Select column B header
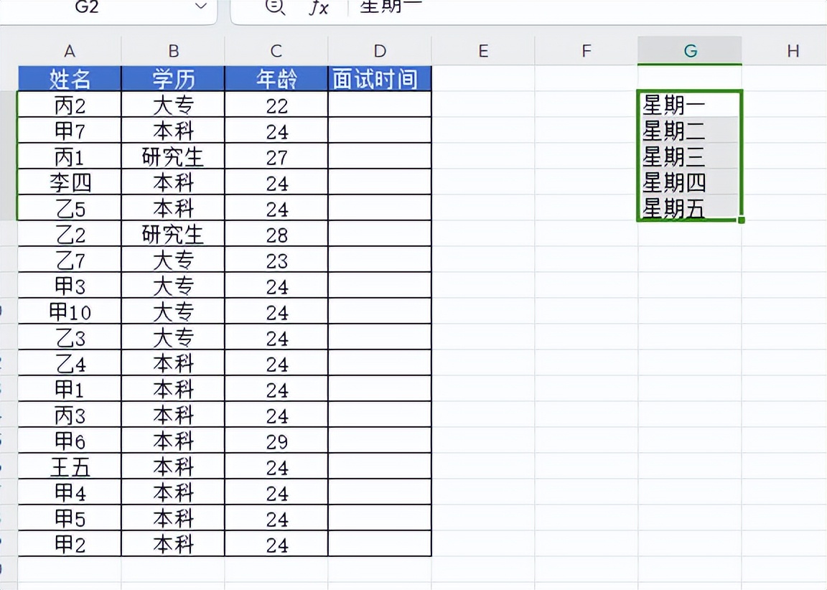The width and height of the screenshot is (827, 590). (x=173, y=51)
